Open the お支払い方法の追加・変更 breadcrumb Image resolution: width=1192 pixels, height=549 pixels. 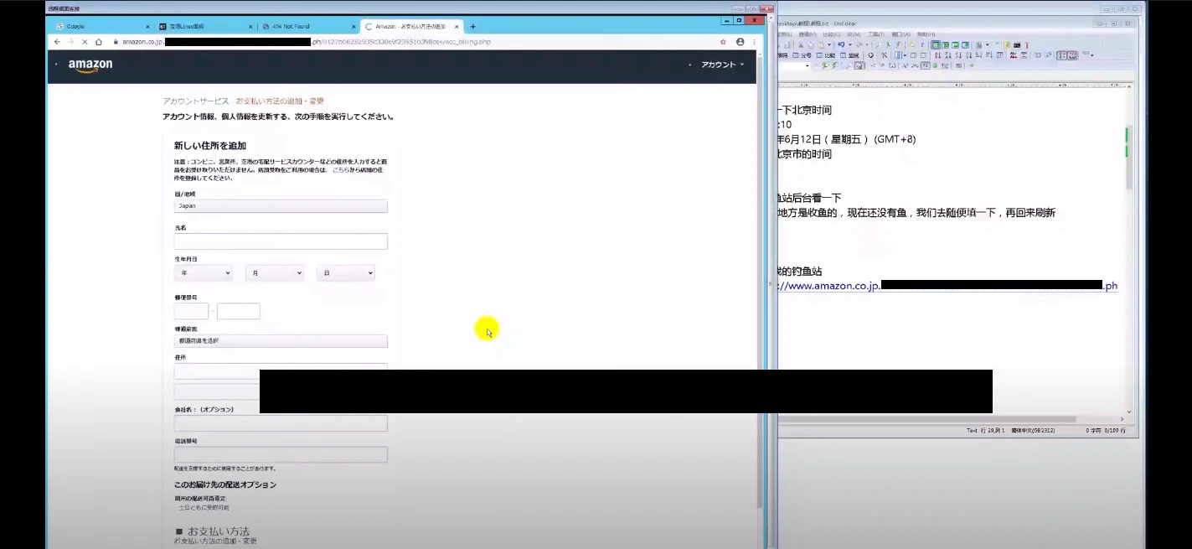pyautogui.click(x=280, y=101)
